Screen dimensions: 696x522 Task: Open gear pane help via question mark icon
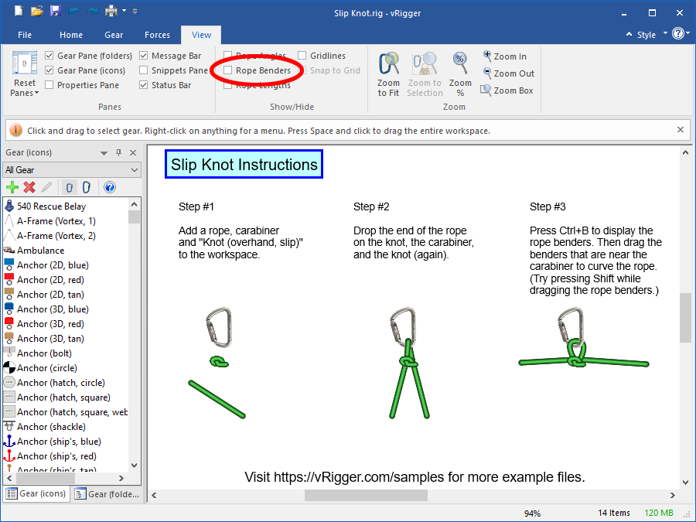point(108,186)
